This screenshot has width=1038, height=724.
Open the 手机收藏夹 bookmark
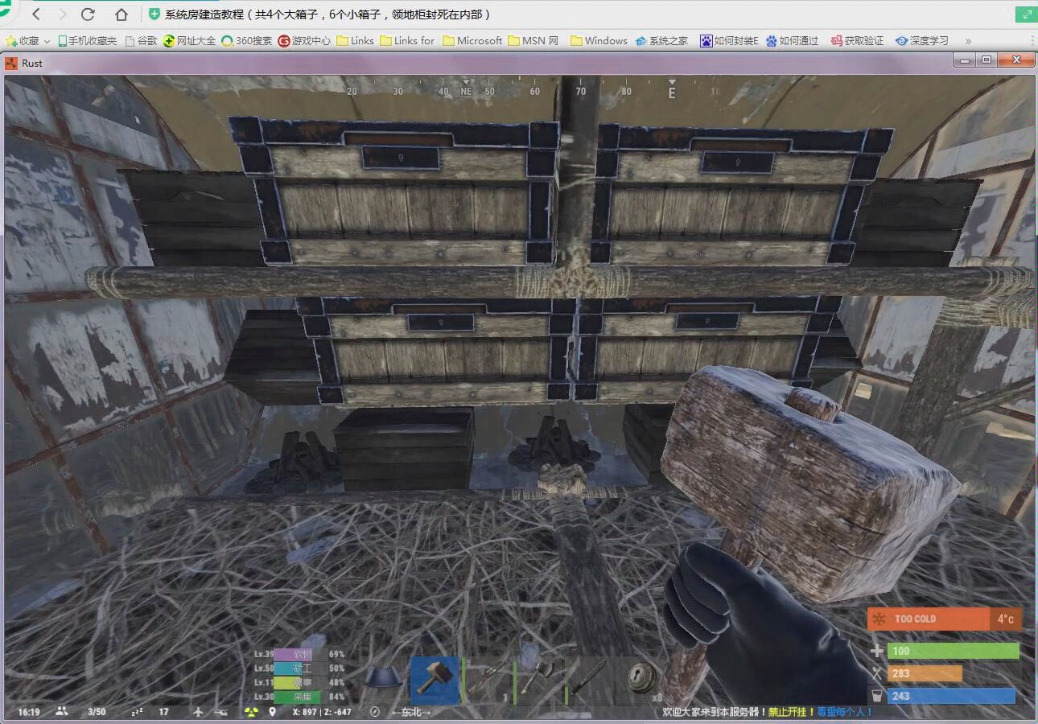87,40
